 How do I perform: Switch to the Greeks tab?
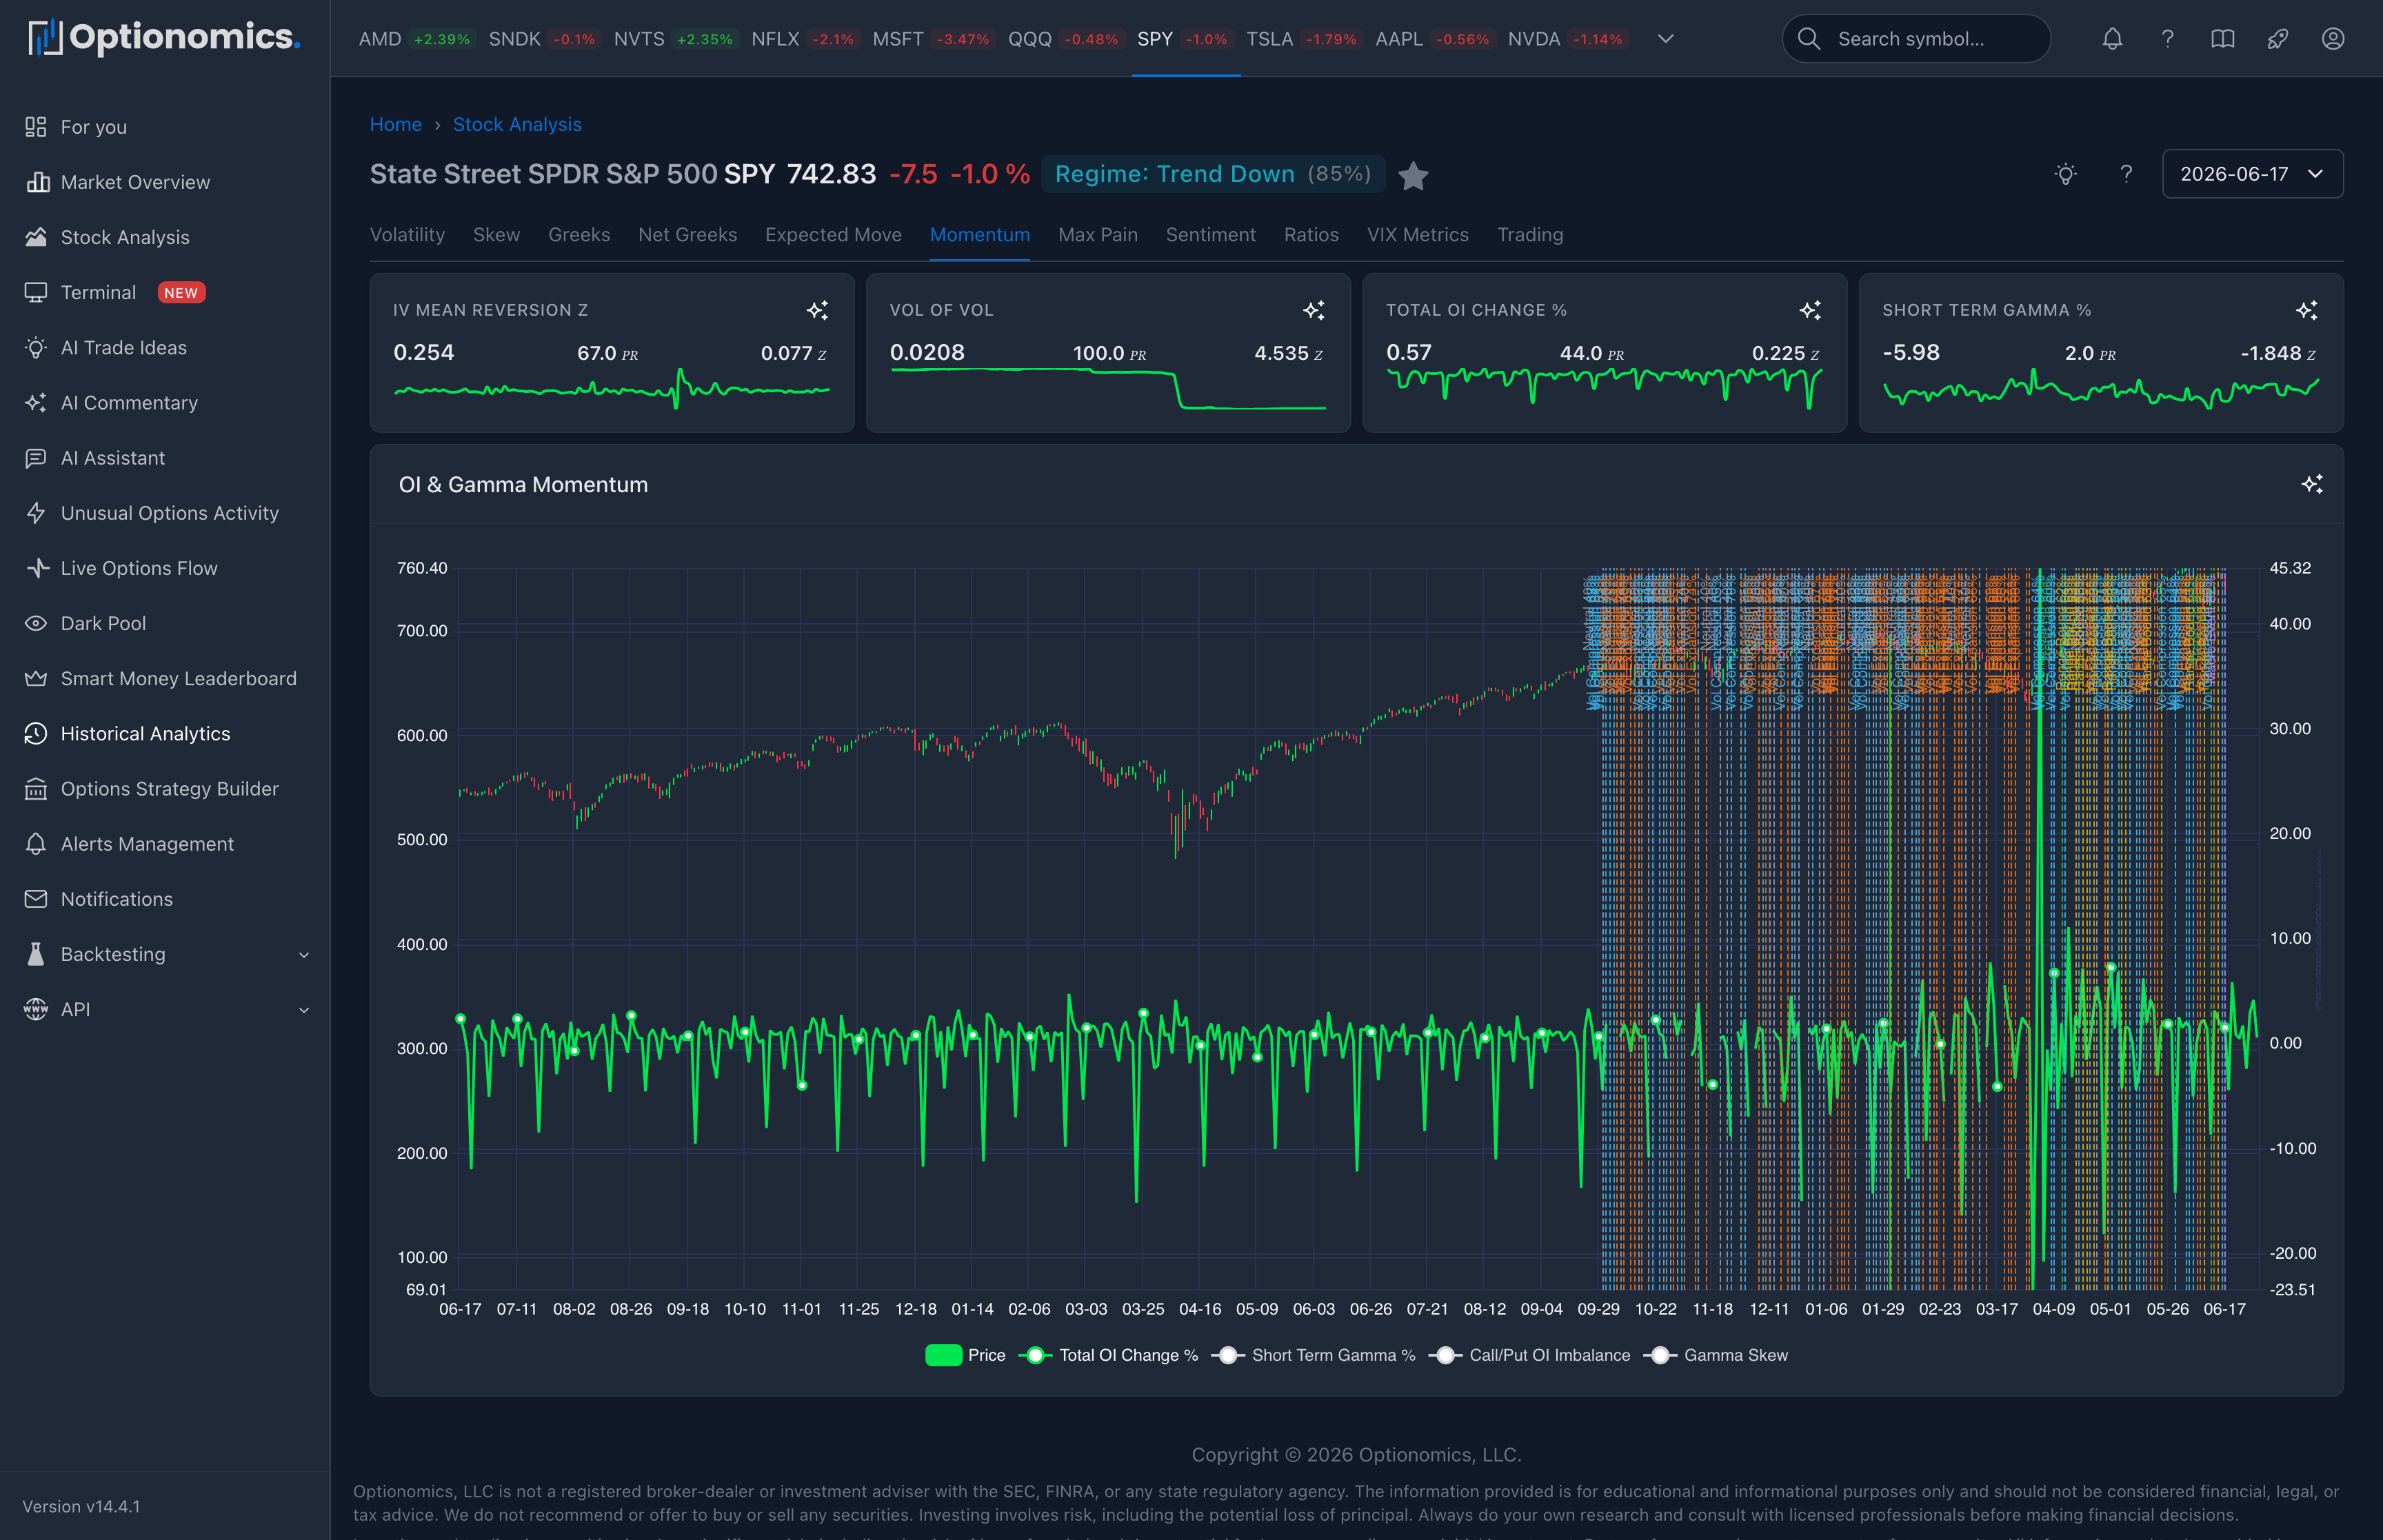click(579, 235)
